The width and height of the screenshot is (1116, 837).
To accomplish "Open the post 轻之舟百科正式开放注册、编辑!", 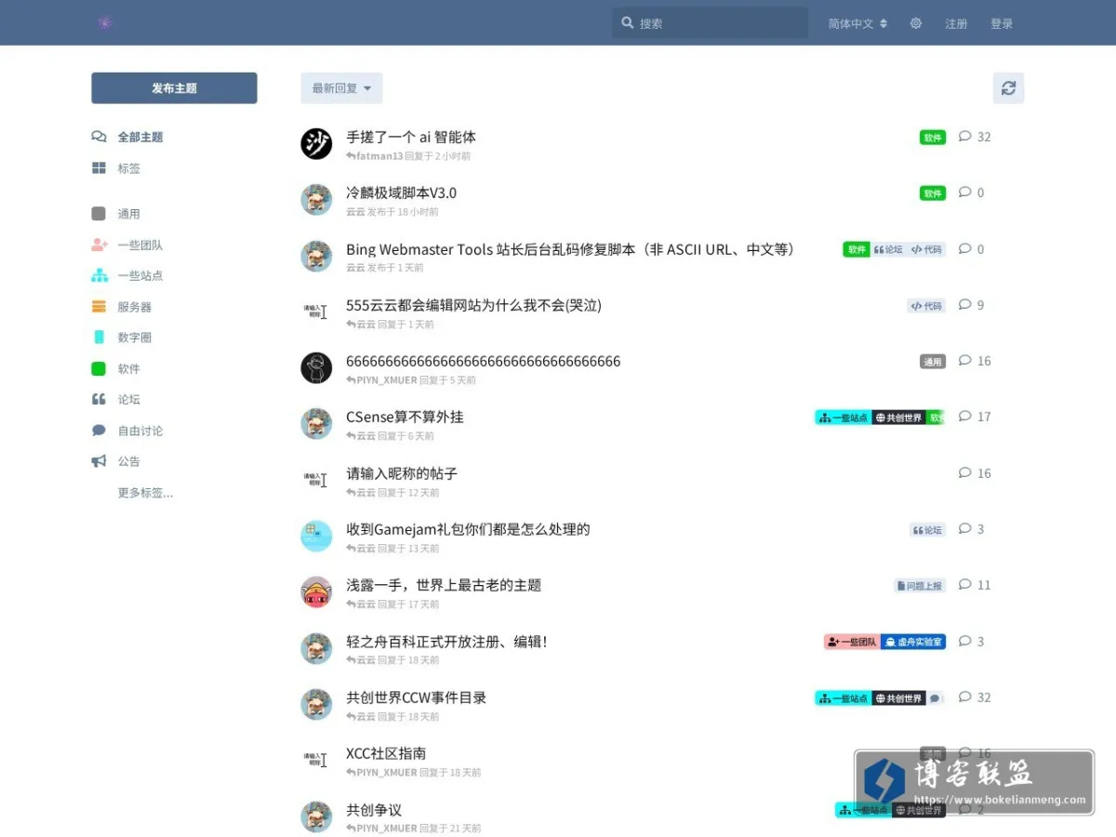I will point(446,642).
